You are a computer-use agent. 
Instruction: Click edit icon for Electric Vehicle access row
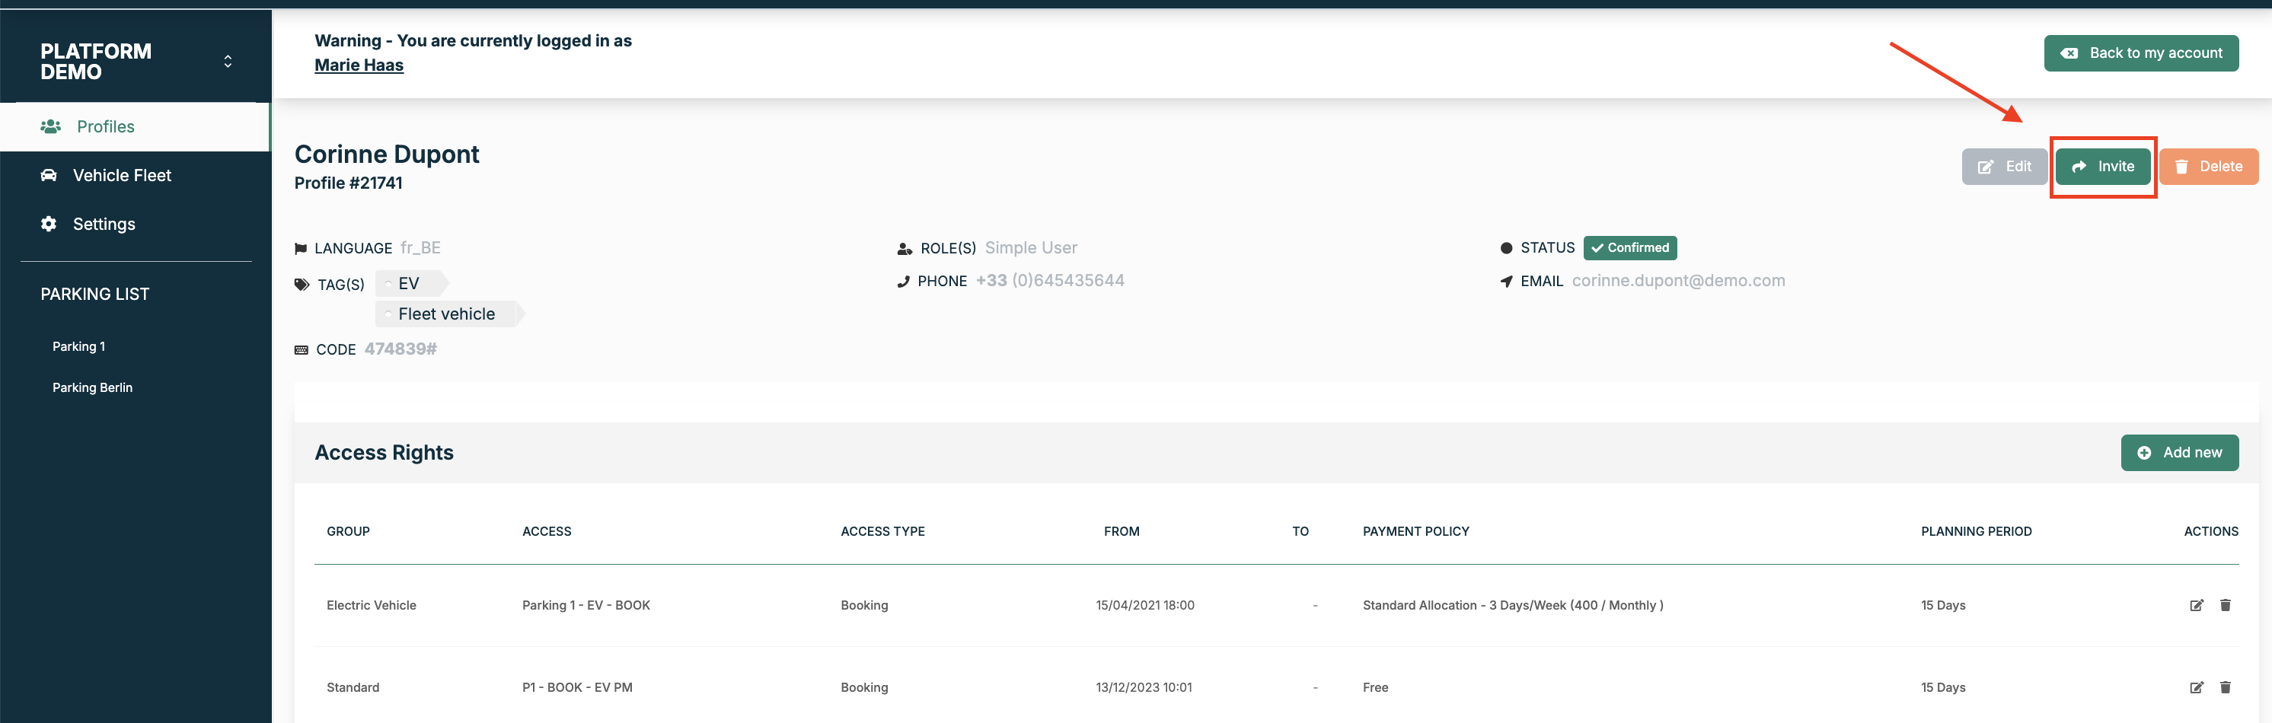2196,605
